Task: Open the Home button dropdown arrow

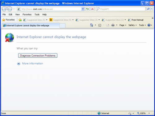Action: [95, 25]
